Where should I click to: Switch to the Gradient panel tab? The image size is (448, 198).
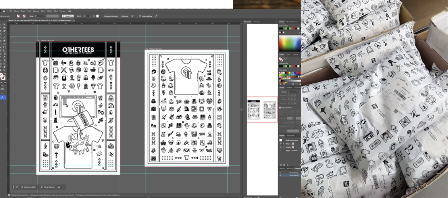coord(289,87)
